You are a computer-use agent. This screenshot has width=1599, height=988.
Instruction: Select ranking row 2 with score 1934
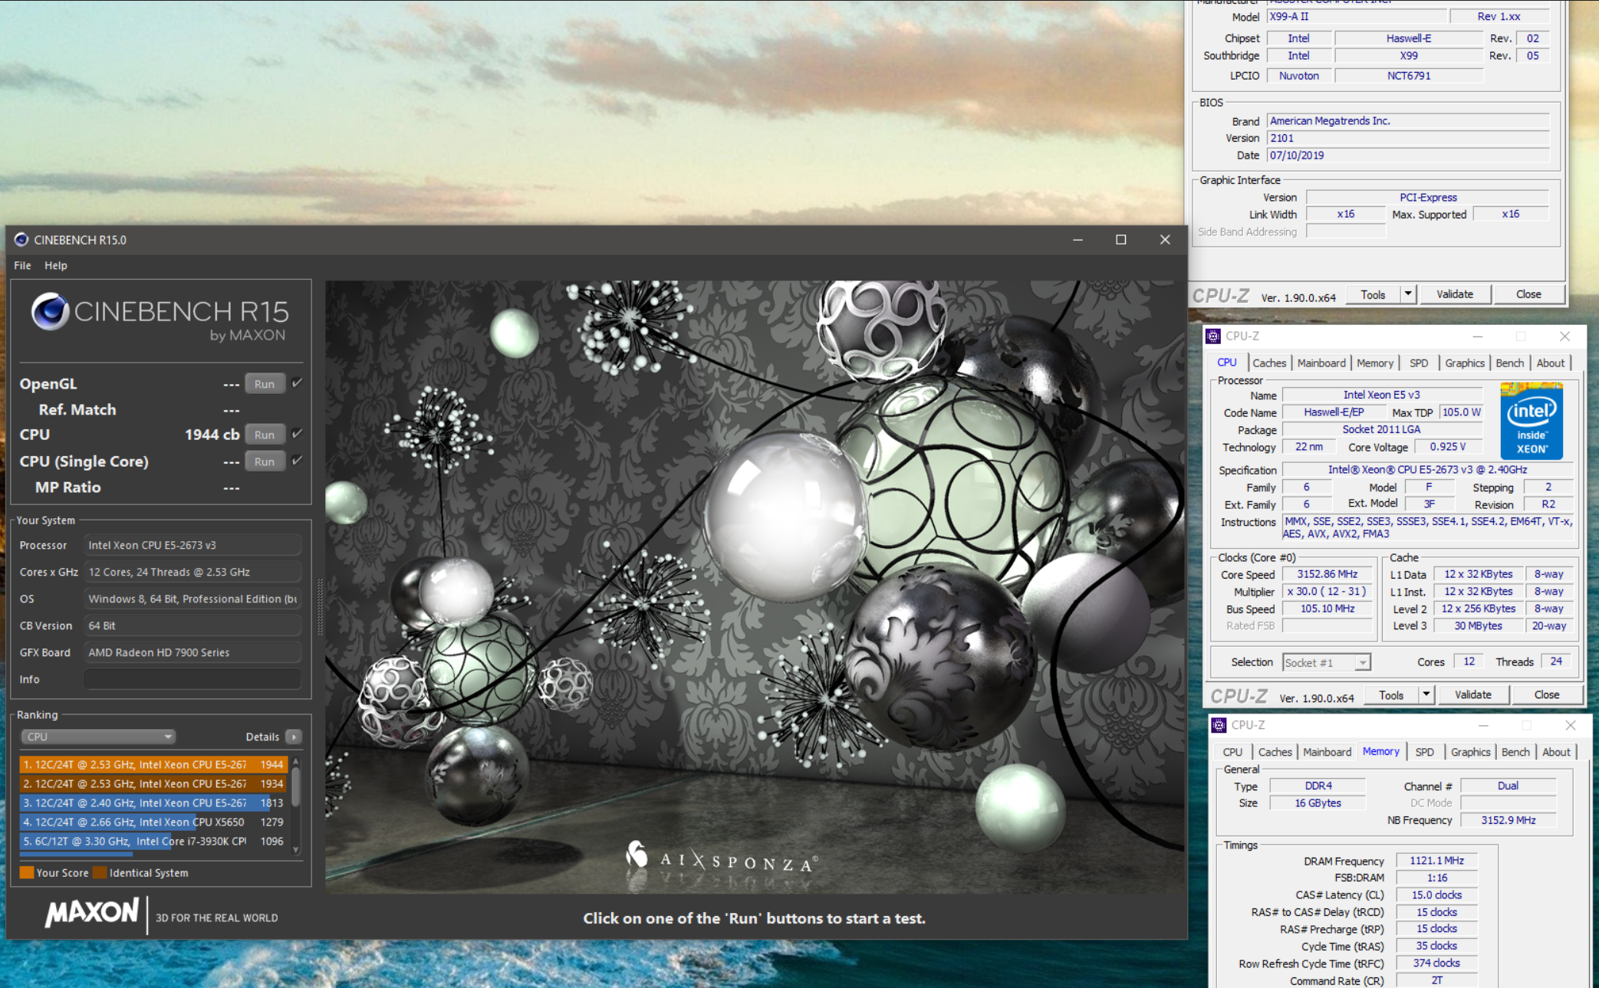point(153,783)
